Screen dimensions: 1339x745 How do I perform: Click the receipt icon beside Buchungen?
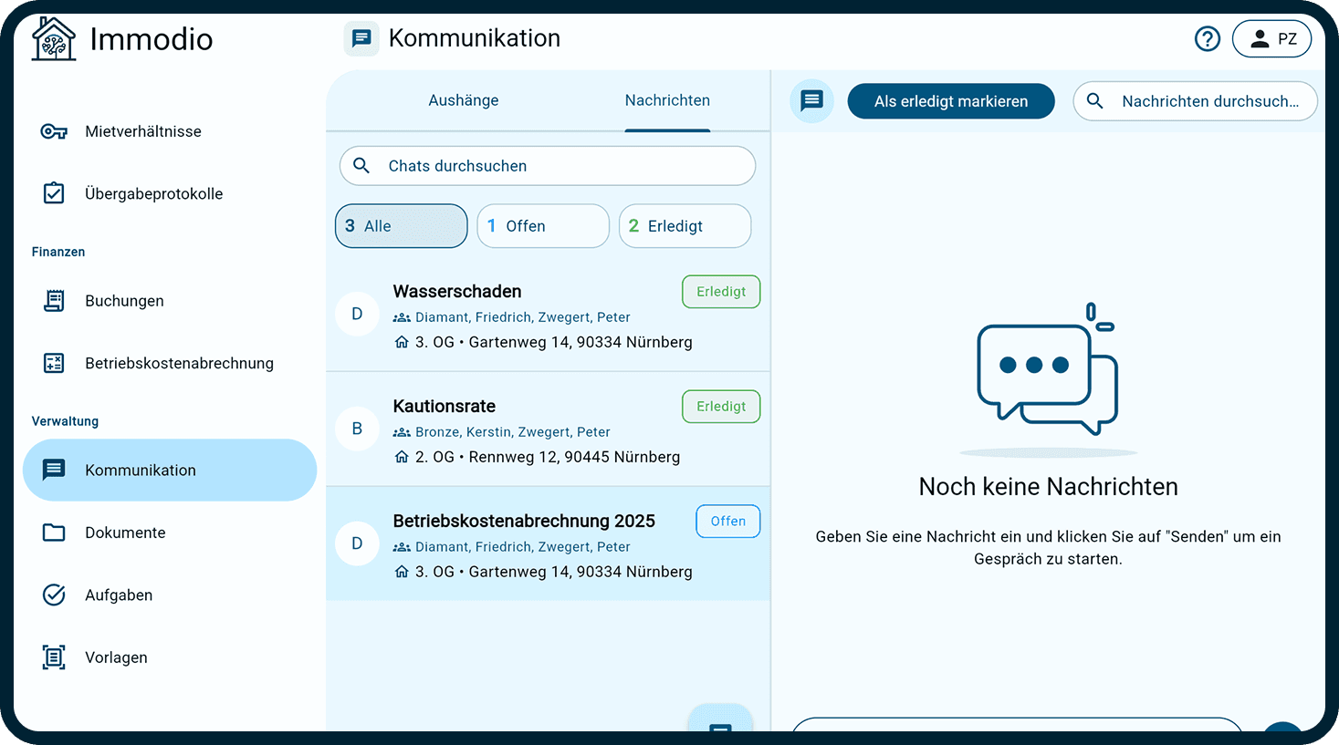pos(54,301)
